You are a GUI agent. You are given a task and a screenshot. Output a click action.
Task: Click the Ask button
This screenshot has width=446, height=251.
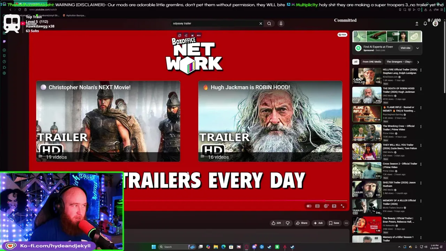pos(318,223)
